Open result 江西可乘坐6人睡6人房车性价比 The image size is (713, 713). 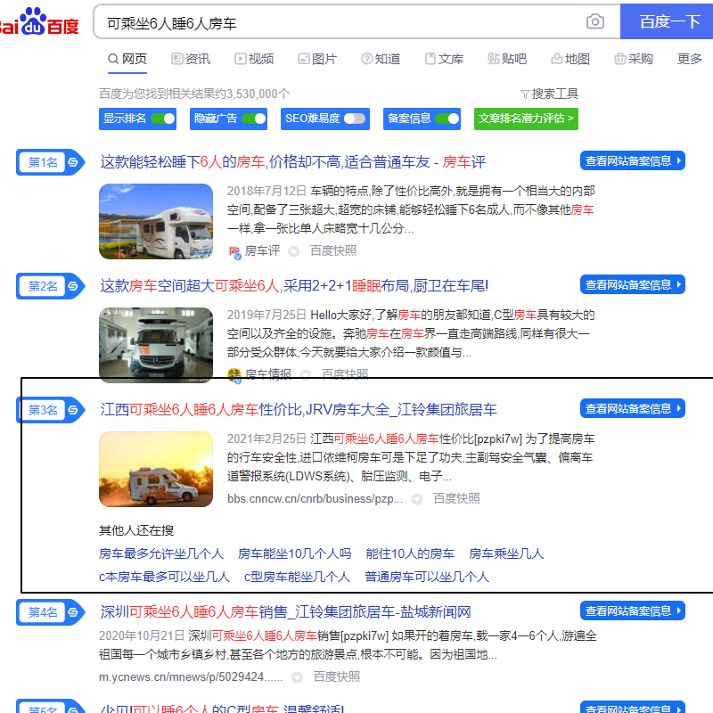(299, 410)
